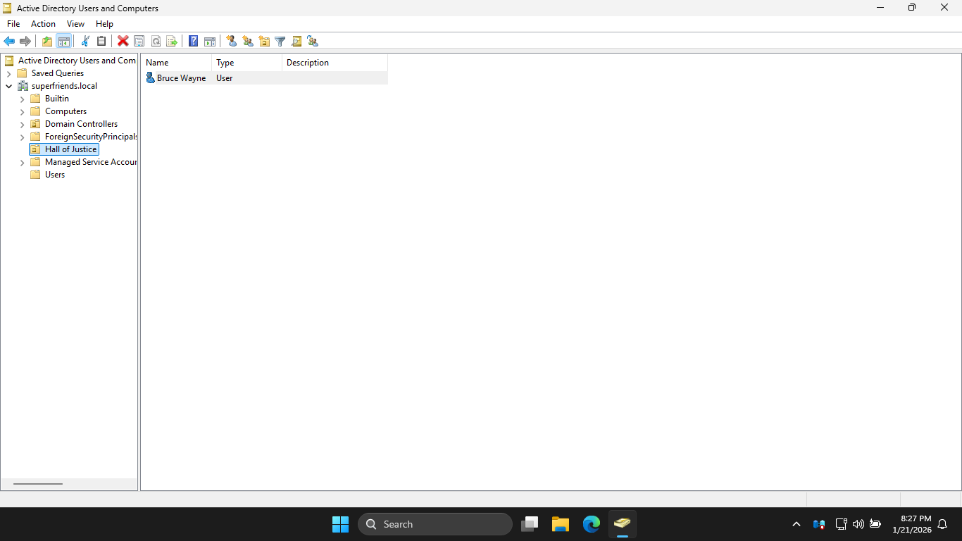The width and height of the screenshot is (962, 541).
Task: Select the Users container in tree
Action: tap(54, 175)
